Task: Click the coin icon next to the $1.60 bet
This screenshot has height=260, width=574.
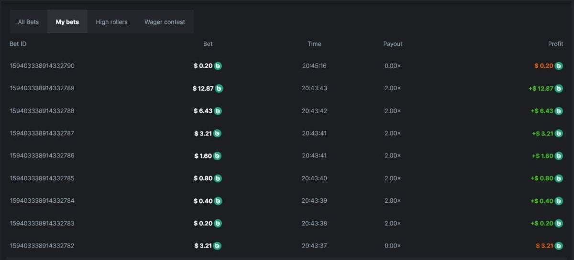Action: point(217,156)
